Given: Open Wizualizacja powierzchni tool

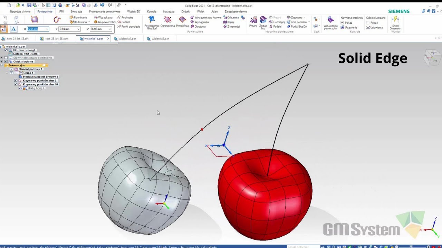Looking at the screenshot, I should [330, 23].
